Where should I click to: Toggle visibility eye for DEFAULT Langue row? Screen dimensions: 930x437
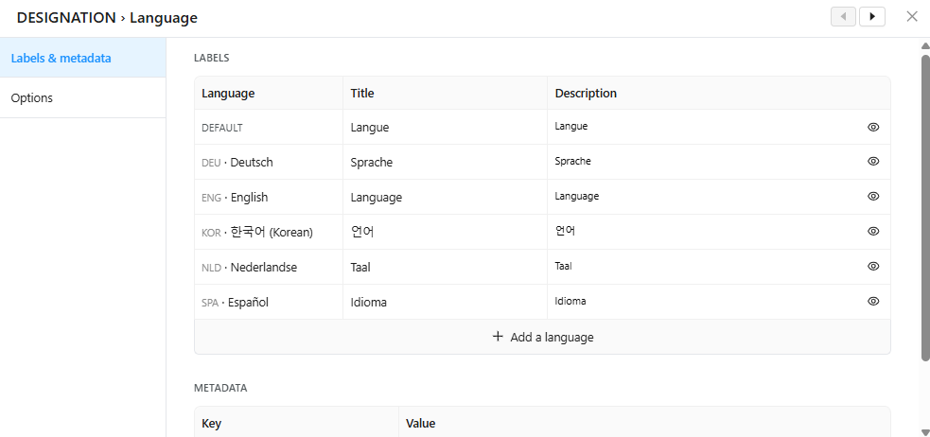coord(873,127)
